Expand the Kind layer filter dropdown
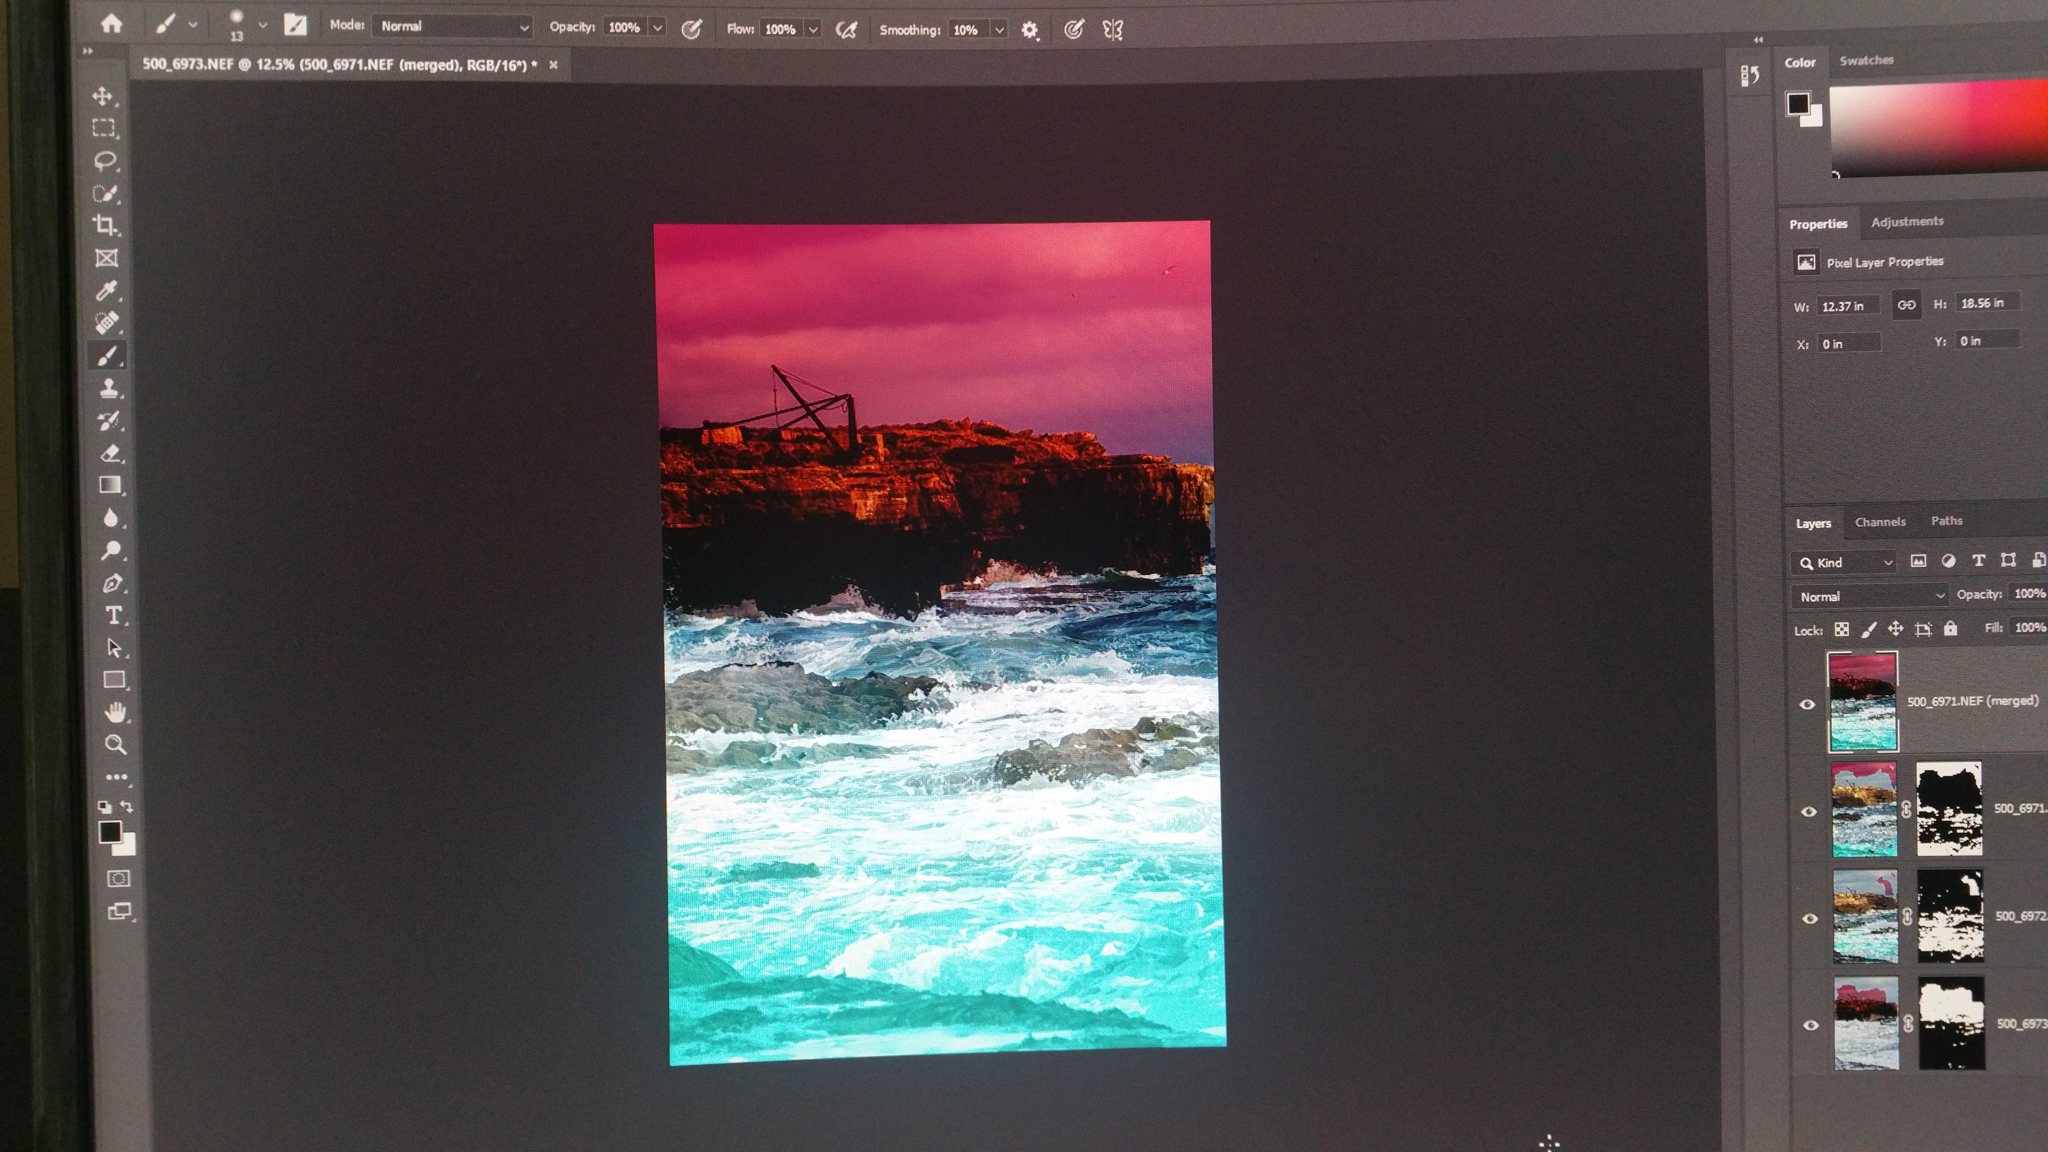Screen dimensions: 2048x1152 (1844, 563)
